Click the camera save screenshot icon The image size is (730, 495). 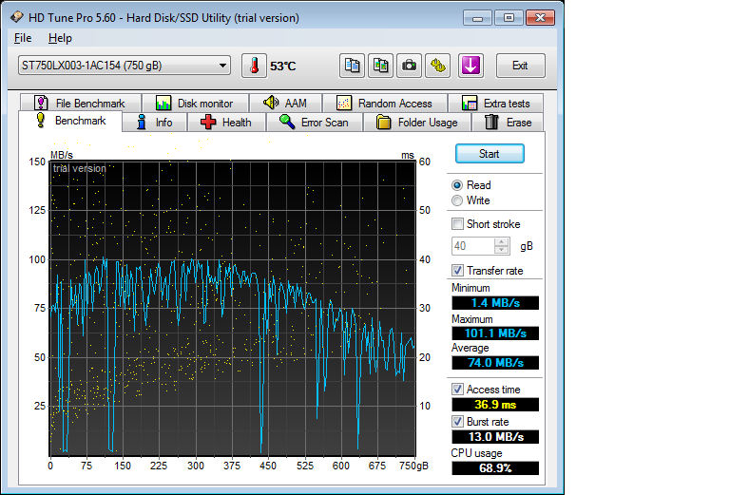pyautogui.click(x=409, y=66)
